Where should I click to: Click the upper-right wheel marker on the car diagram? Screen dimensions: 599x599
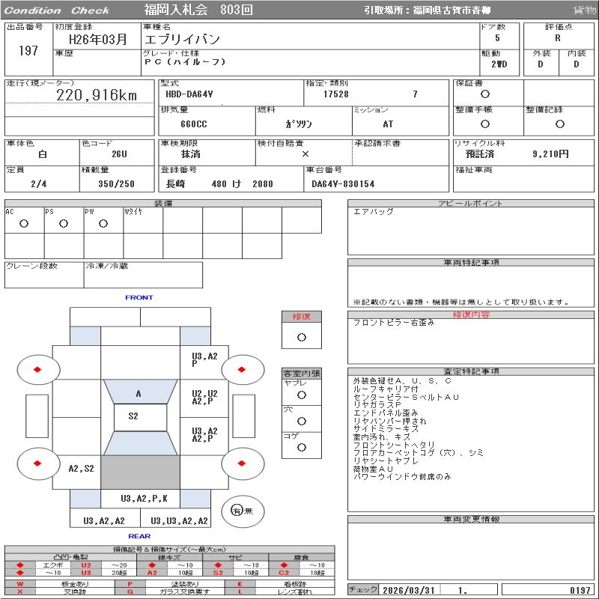(243, 369)
